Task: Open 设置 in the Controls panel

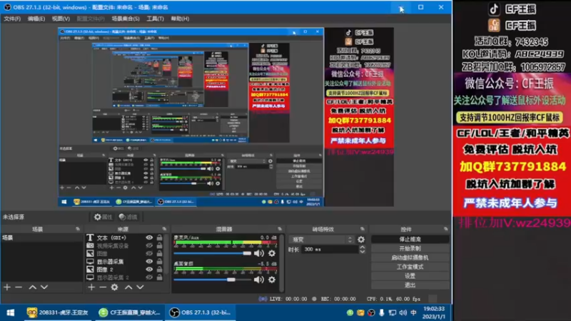Action: coord(410,276)
